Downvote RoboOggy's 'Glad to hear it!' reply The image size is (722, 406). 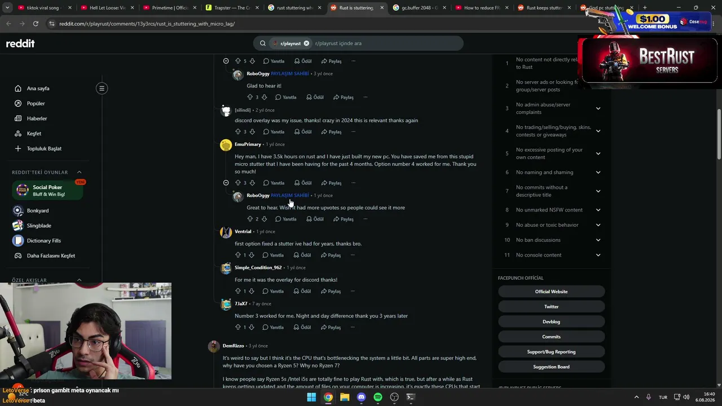pos(264,97)
